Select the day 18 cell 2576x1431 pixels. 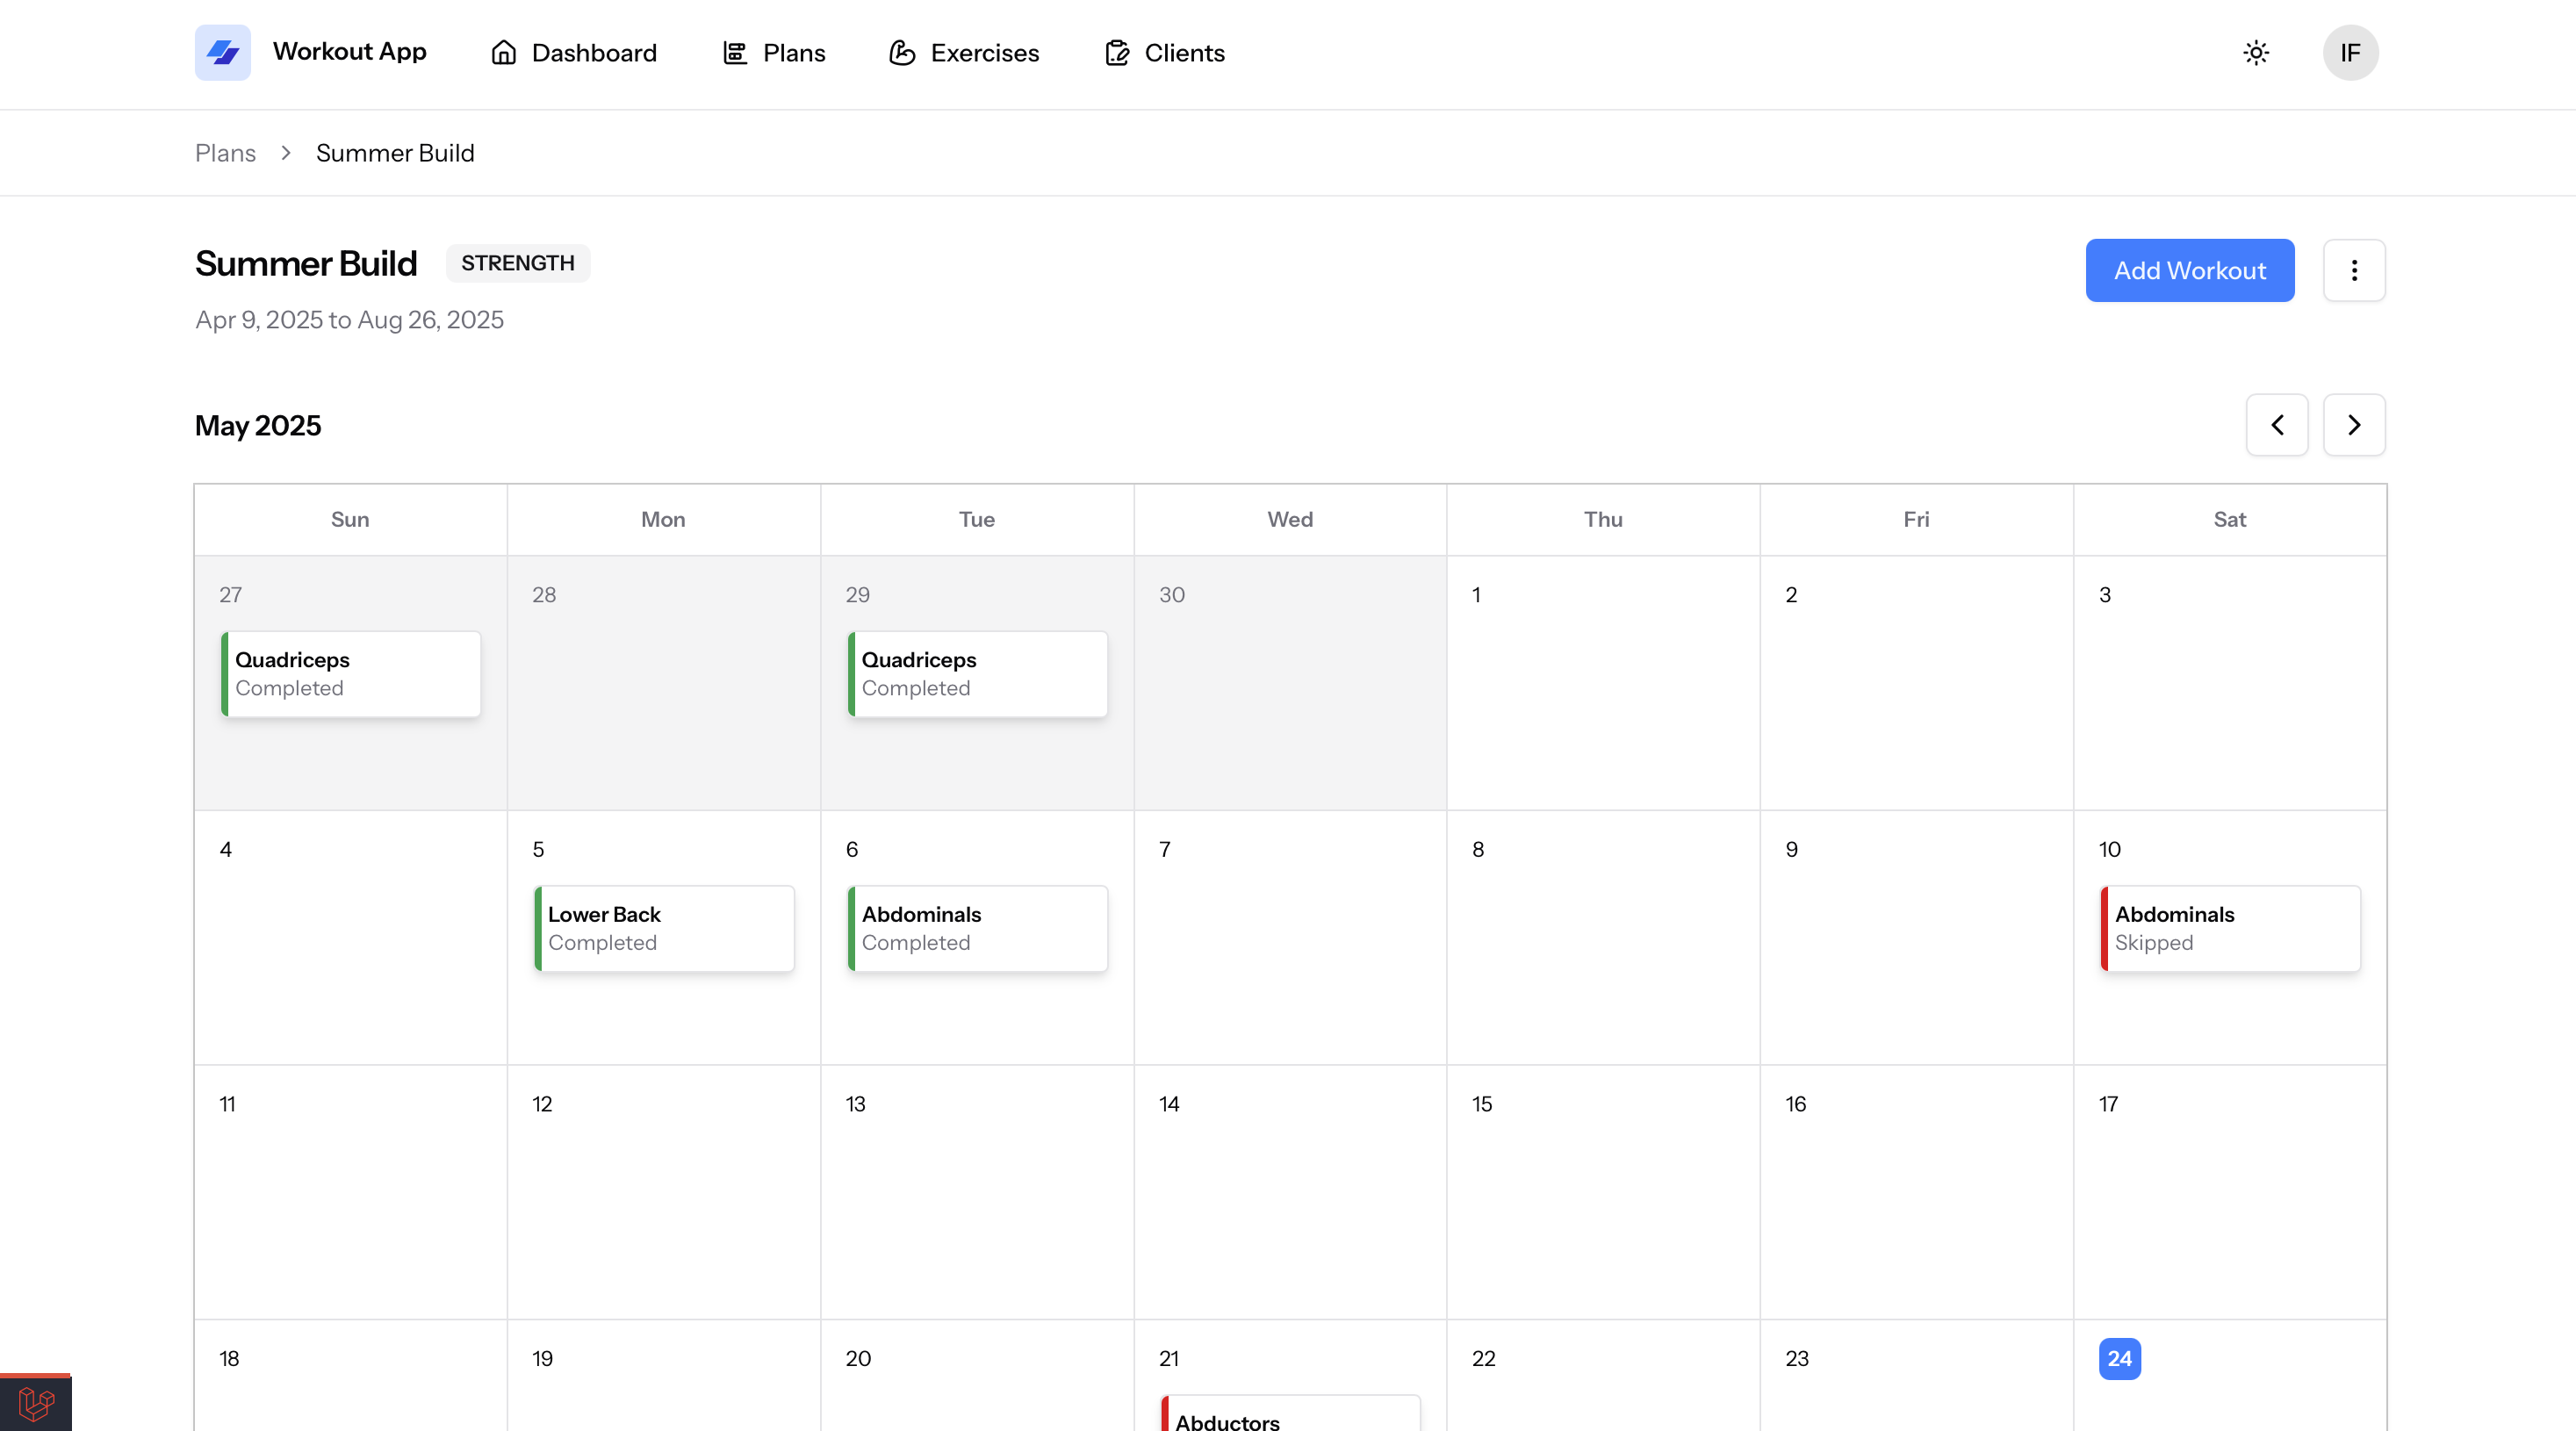click(x=350, y=1376)
